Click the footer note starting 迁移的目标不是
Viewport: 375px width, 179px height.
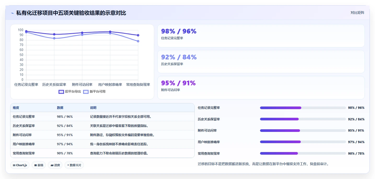(263, 164)
